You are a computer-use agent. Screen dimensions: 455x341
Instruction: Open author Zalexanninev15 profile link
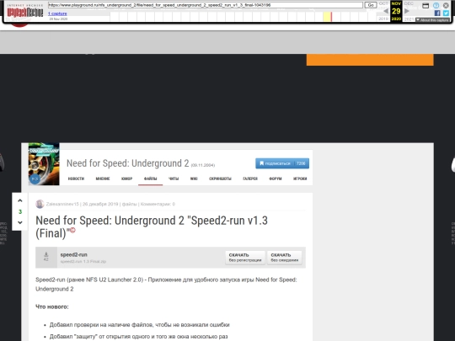62,204
